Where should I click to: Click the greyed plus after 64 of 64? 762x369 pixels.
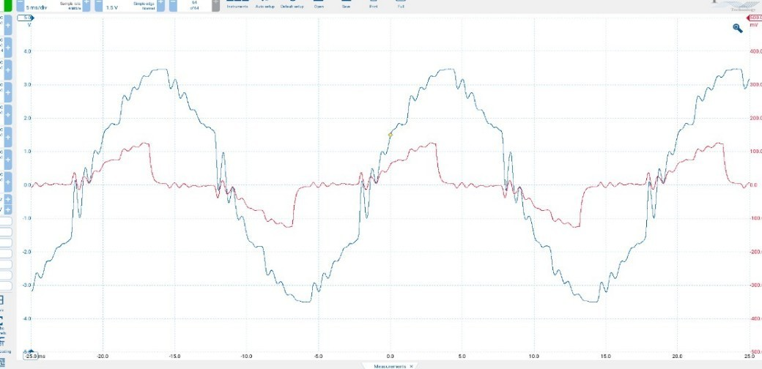(x=215, y=6)
